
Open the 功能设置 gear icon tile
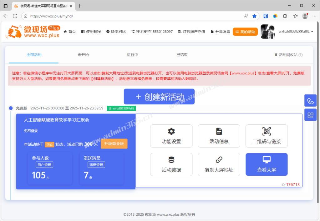coord(171,136)
